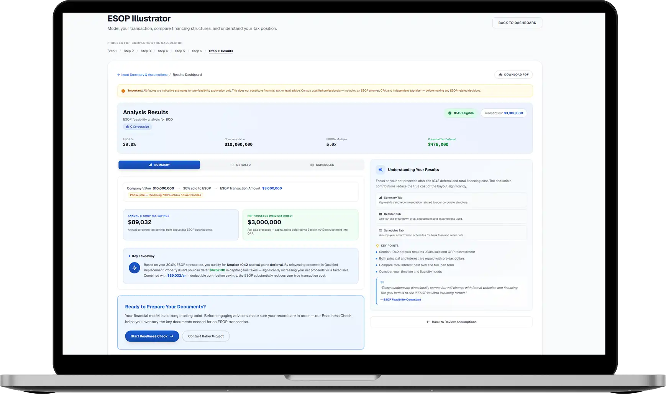This screenshot has width=666, height=394.
Task: Click the Results Dashboard breadcrumb text
Action: click(187, 75)
